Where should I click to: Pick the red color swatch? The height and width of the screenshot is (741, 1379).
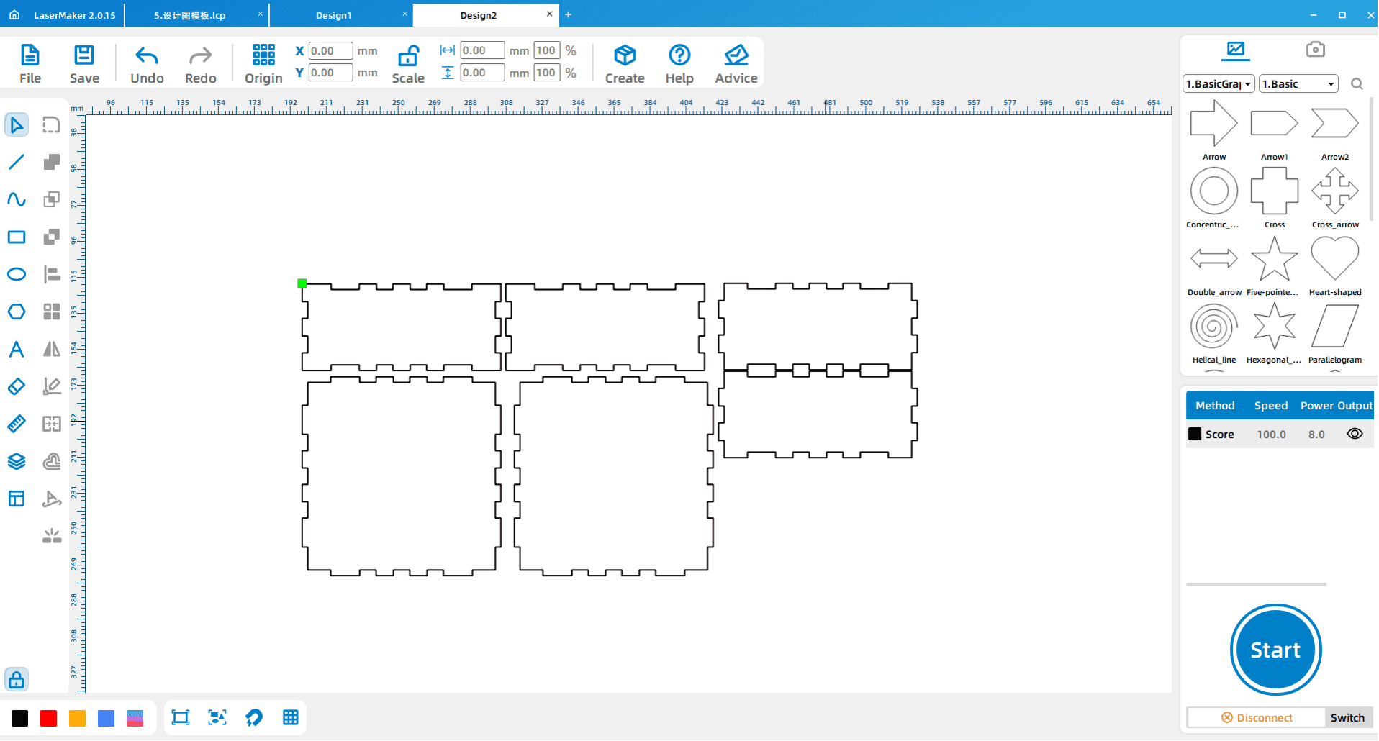49,718
